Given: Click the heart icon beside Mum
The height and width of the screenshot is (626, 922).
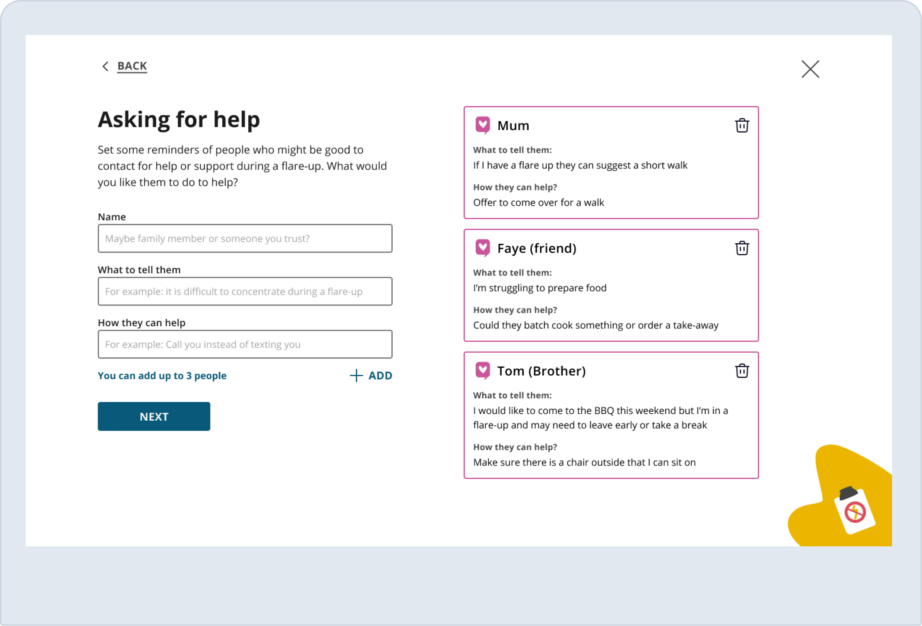Looking at the screenshot, I should coord(483,125).
